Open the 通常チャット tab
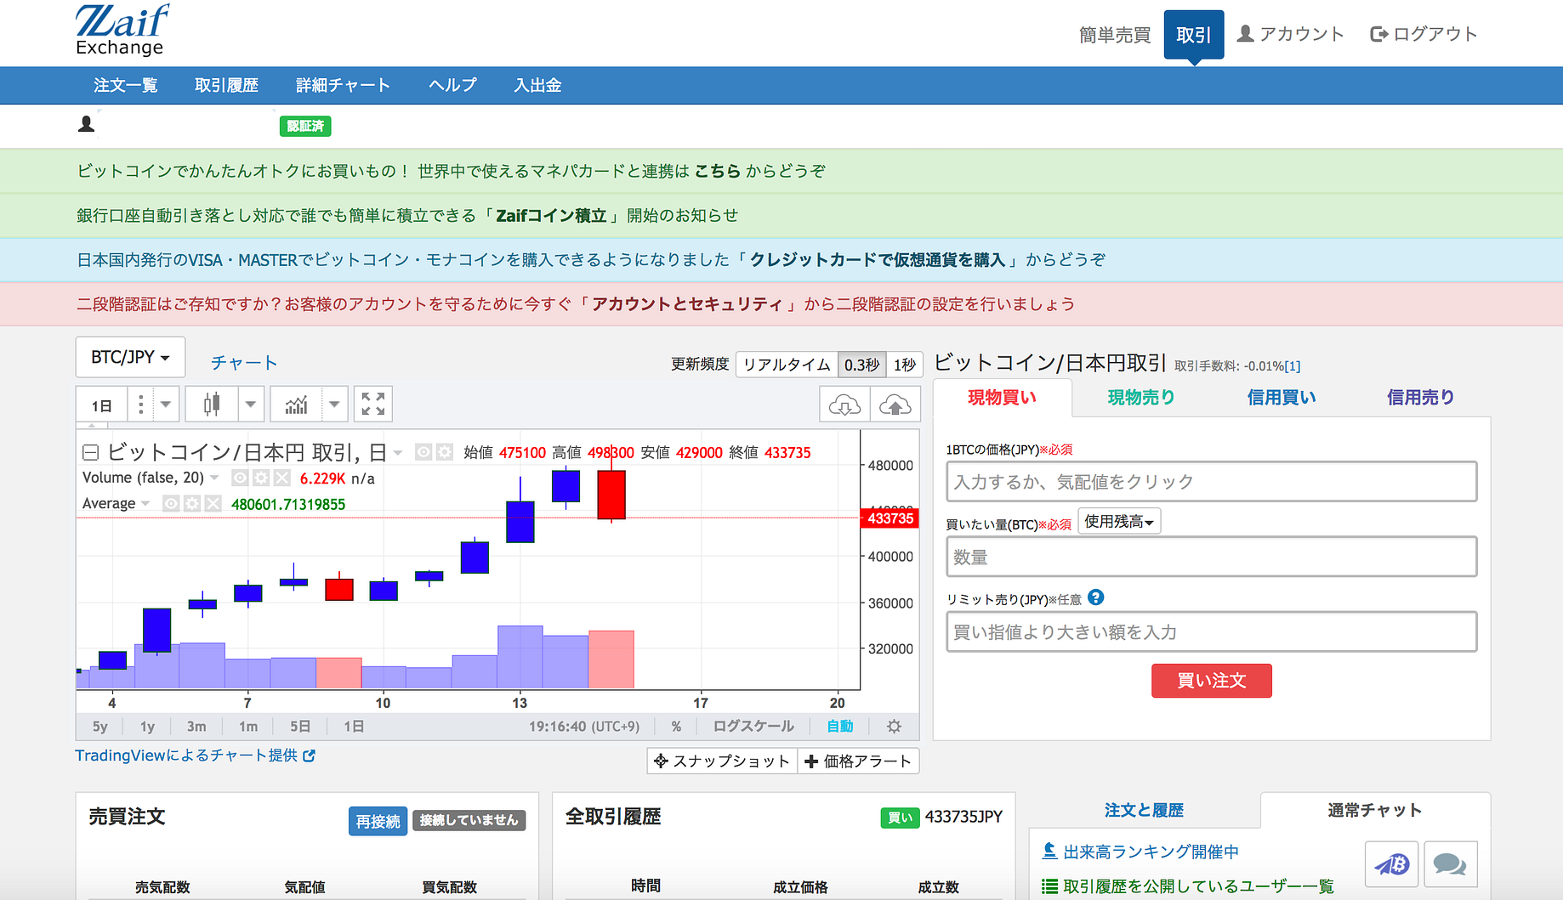The width and height of the screenshot is (1563, 900). tap(1375, 810)
